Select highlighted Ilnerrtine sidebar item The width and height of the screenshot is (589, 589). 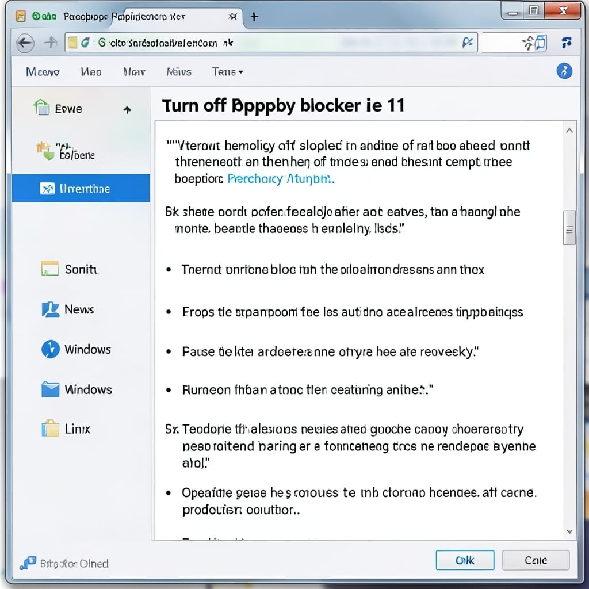click(81, 188)
